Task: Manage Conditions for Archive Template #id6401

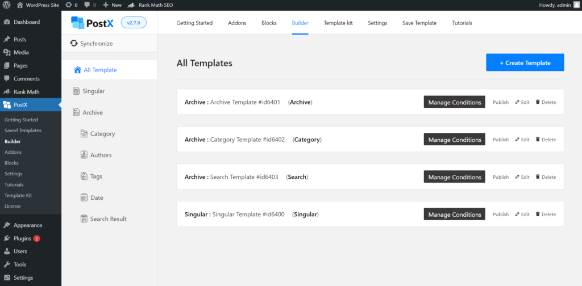Action: point(454,102)
